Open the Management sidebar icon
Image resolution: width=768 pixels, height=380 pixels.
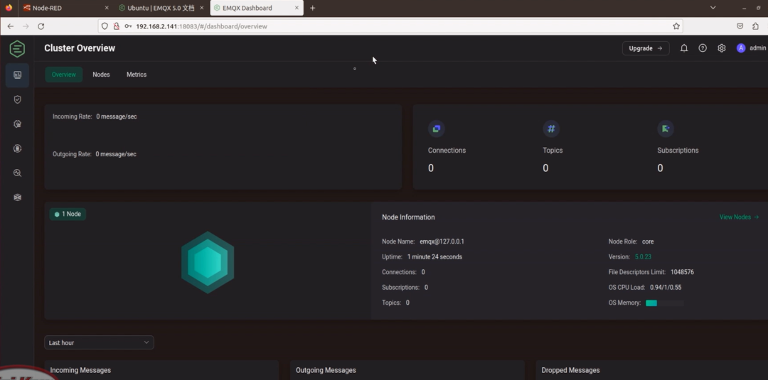coord(17,148)
